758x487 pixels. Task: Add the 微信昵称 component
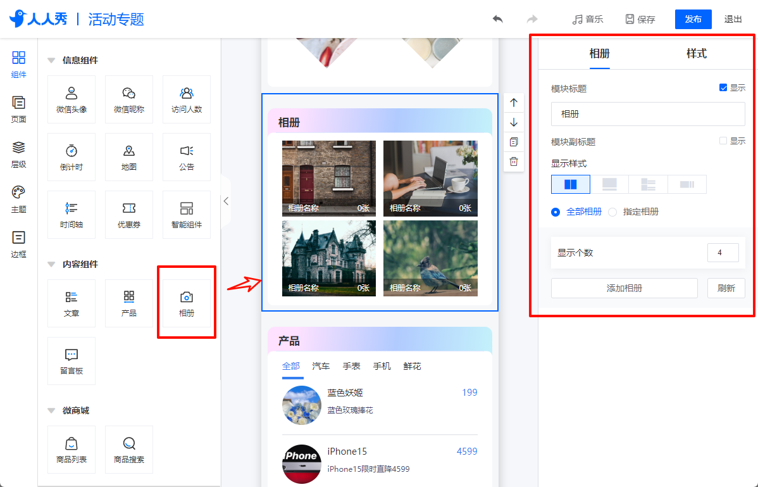[129, 99]
